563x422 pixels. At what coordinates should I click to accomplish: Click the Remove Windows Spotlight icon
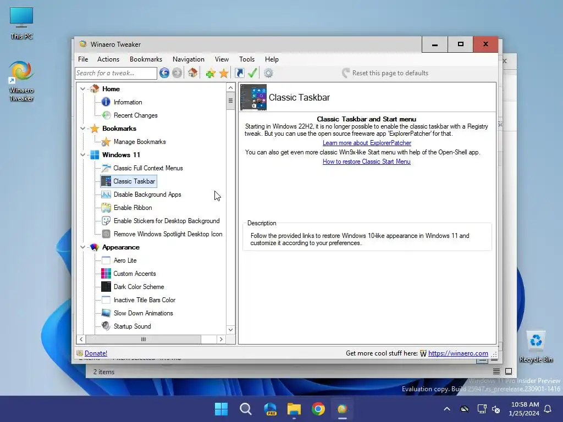coord(106,234)
